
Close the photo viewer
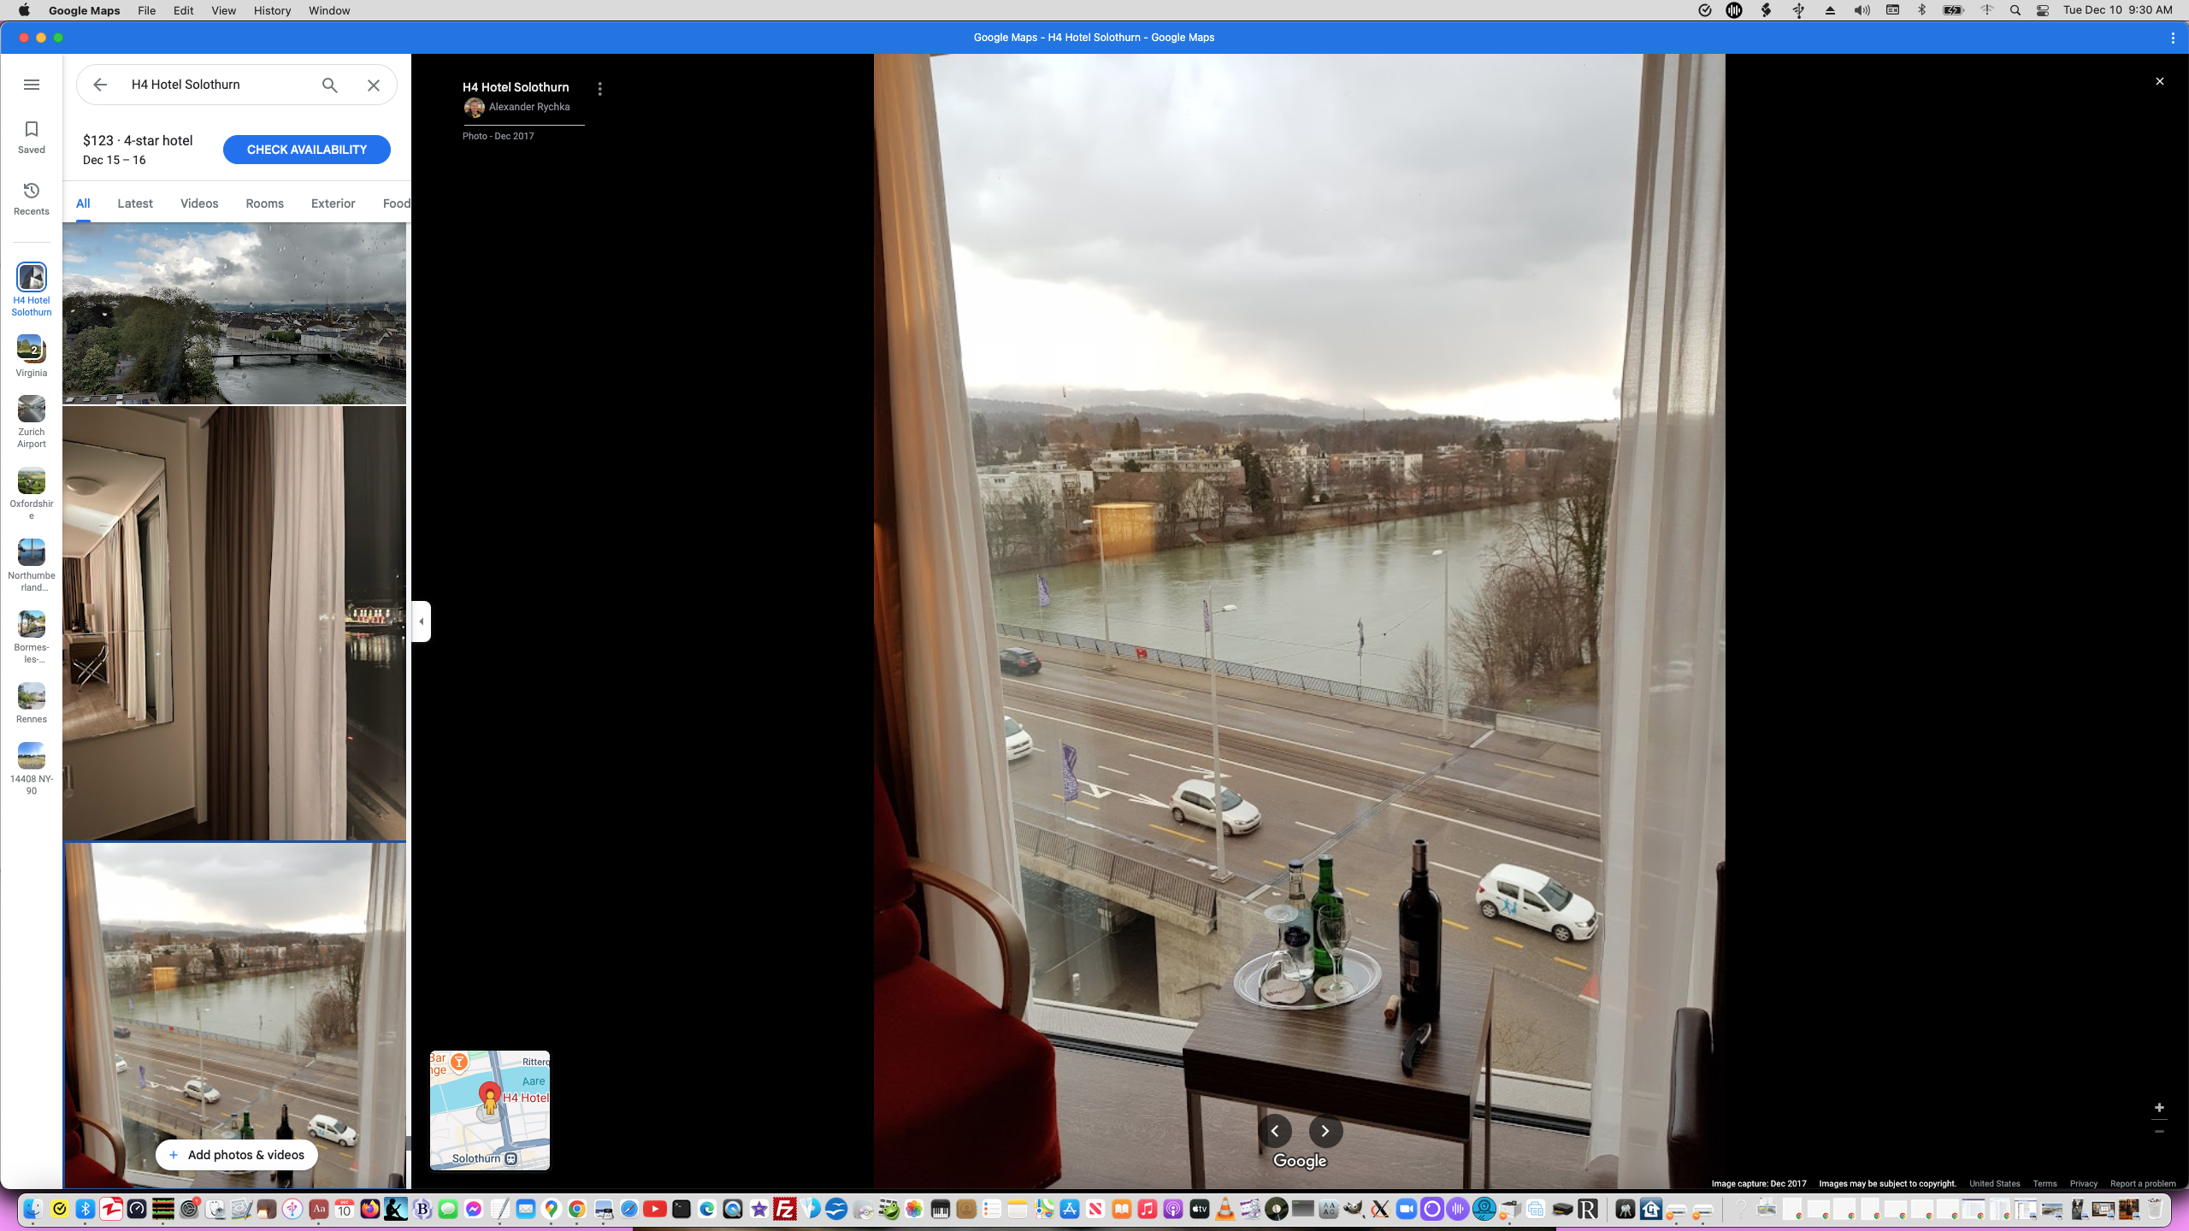pos(2159,81)
